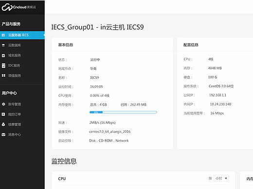The height and width of the screenshot is (189, 253).
Task: Open 云服务器 IECS menu item
Action: point(22,35)
